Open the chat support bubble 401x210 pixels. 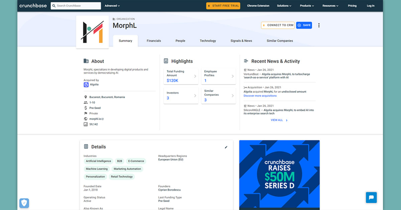point(371,198)
